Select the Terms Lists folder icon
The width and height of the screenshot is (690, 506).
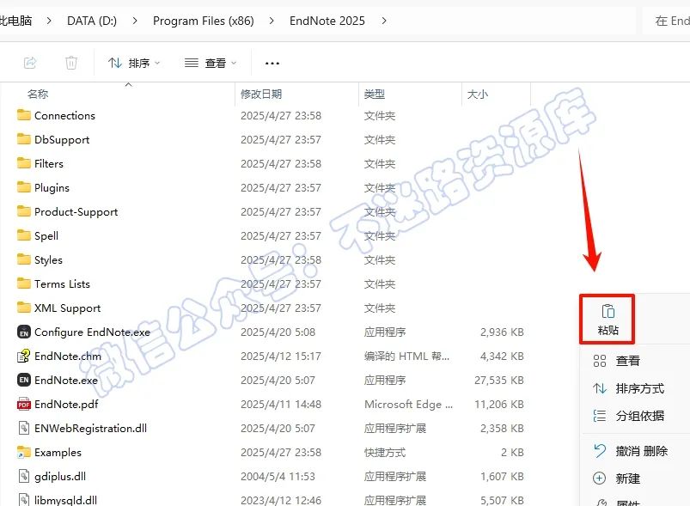[x=24, y=283]
